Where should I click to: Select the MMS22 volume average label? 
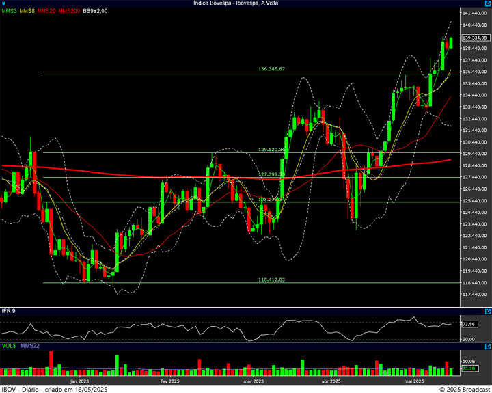[29, 347]
